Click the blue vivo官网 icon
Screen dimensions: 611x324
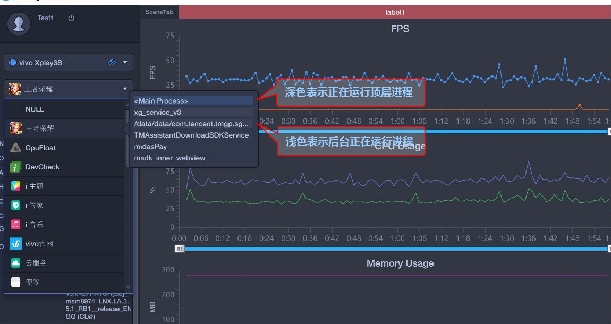pos(15,244)
